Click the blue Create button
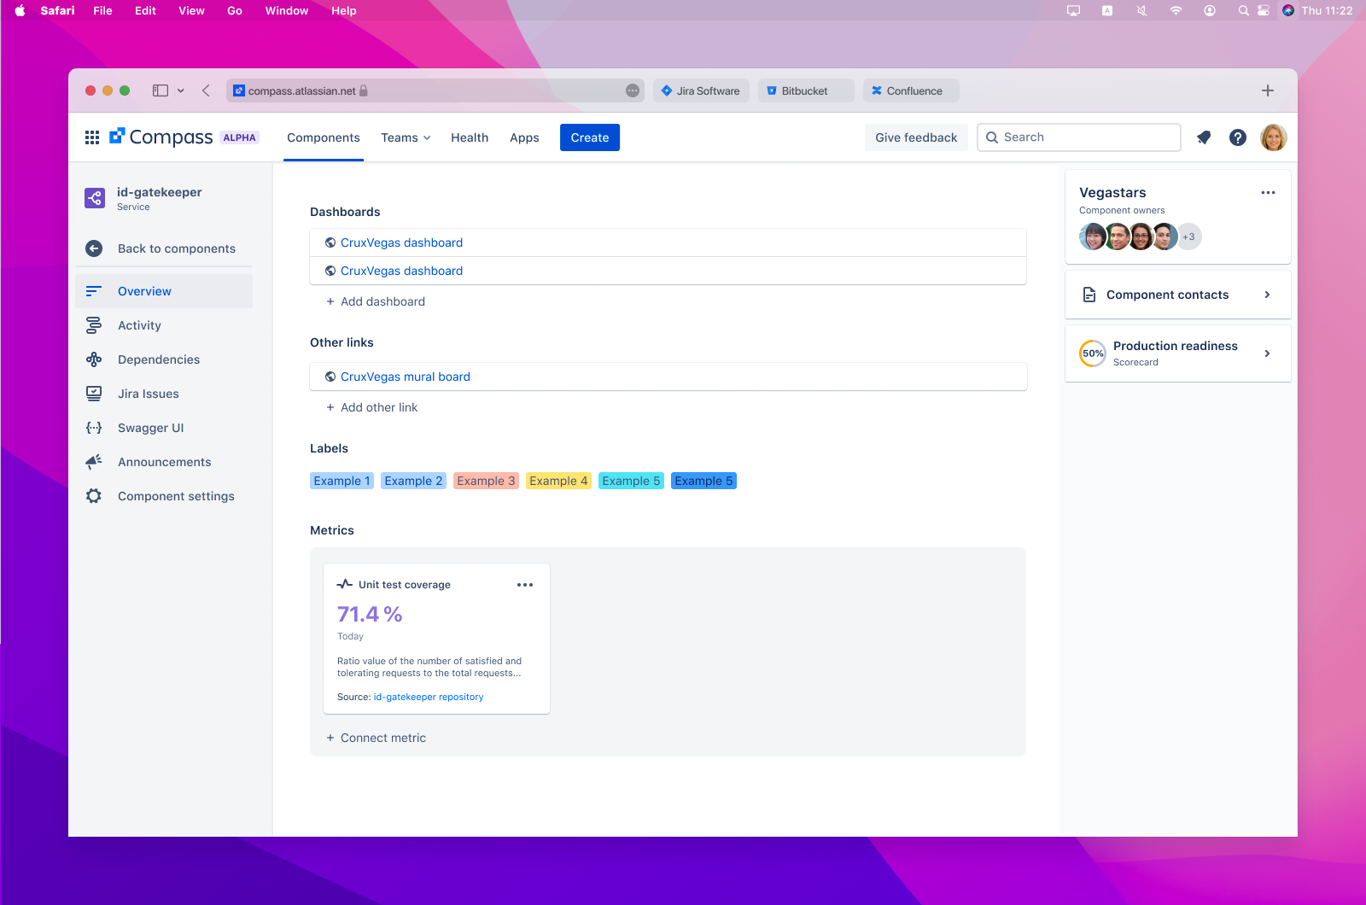The image size is (1366, 905). click(x=590, y=137)
